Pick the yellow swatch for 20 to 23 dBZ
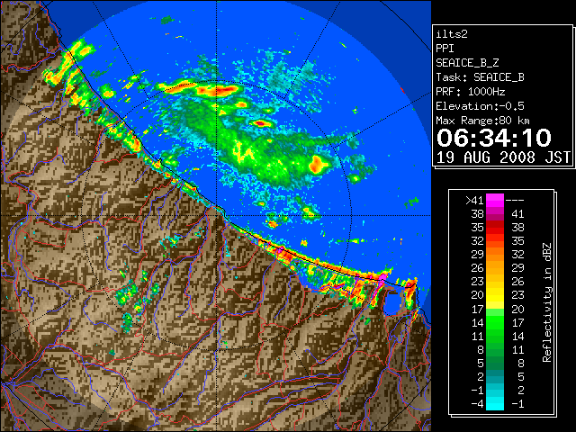 click(495, 295)
